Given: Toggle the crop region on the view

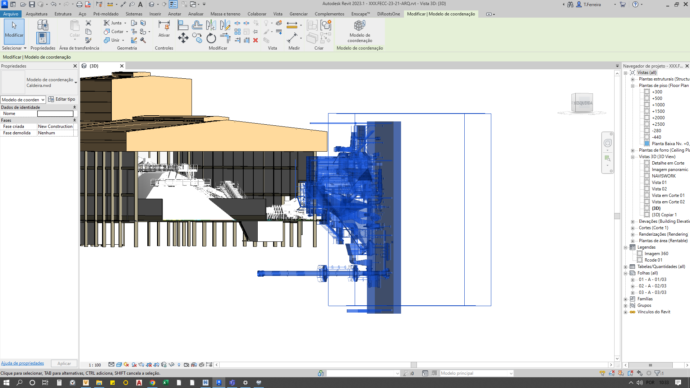Looking at the screenshot, I should tap(148, 365).
